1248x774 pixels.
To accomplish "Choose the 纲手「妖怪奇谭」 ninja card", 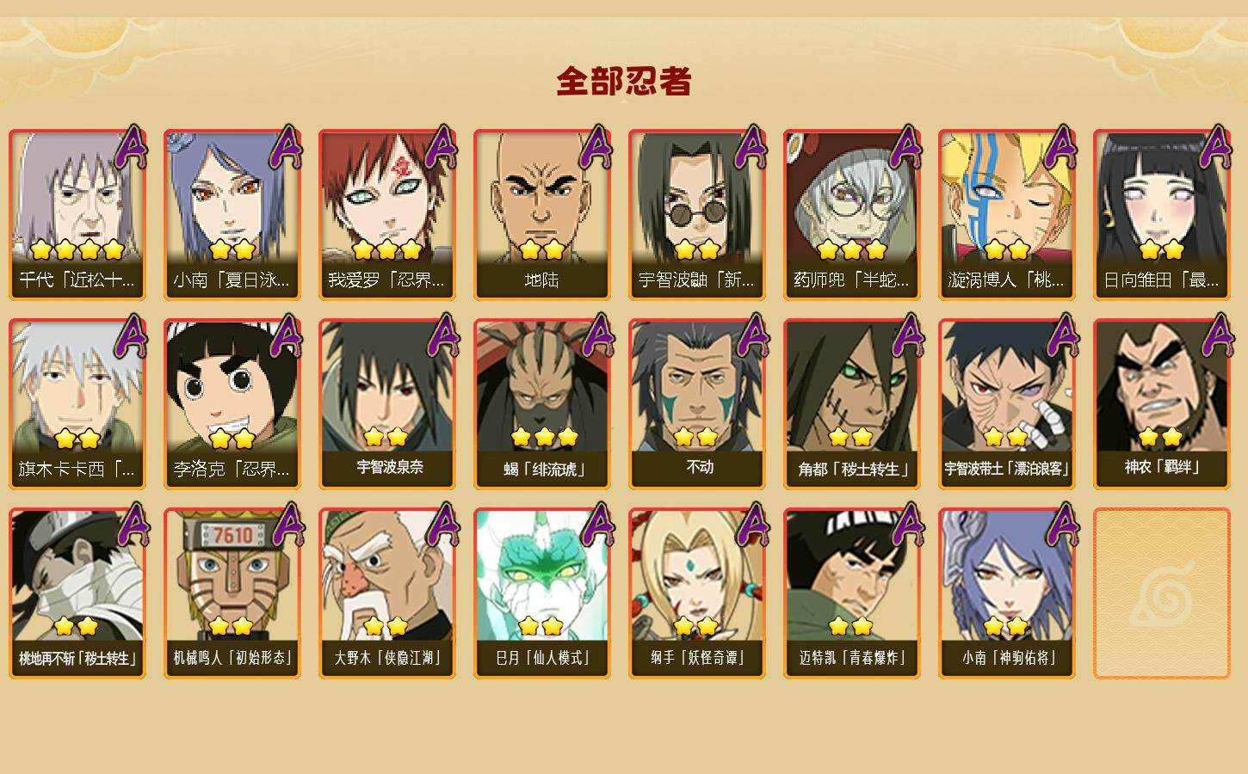I will [x=696, y=593].
